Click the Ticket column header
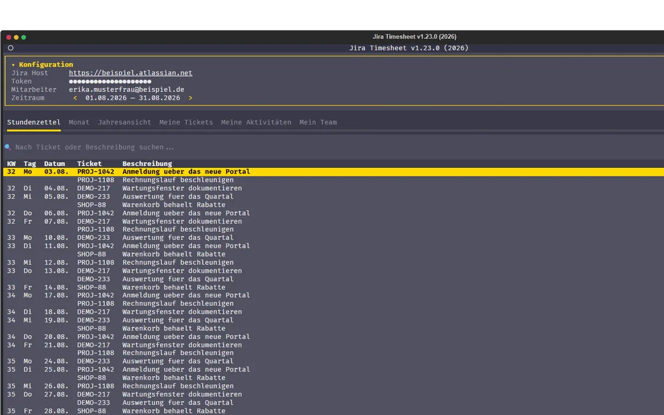 coord(89,163)
